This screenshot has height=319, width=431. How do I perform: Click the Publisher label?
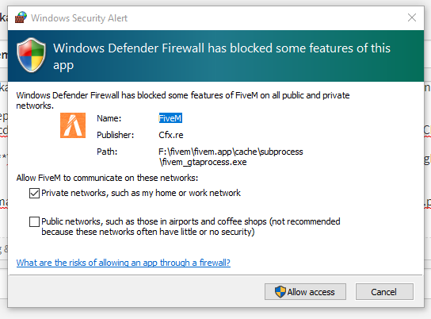[115, 135]
